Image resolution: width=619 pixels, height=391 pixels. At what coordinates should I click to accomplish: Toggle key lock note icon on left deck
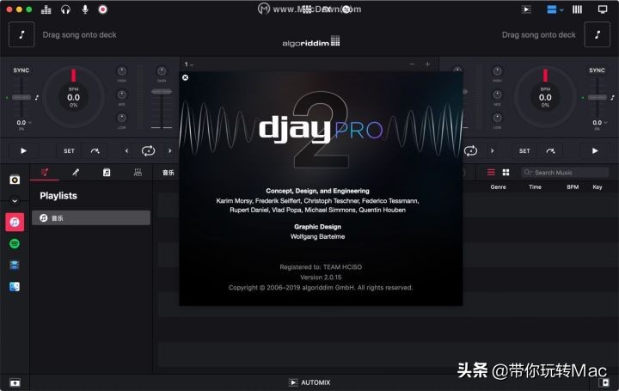[37, 97]
